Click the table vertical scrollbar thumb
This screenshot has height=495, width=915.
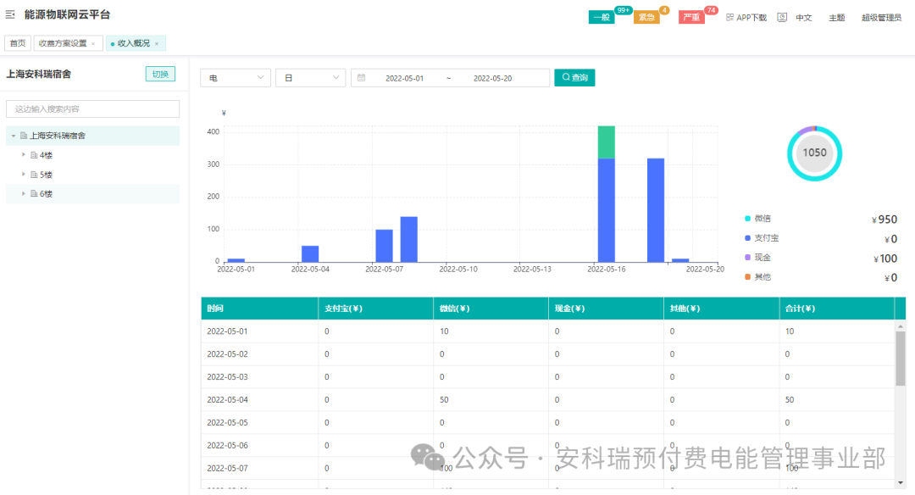tap(901, 359)
